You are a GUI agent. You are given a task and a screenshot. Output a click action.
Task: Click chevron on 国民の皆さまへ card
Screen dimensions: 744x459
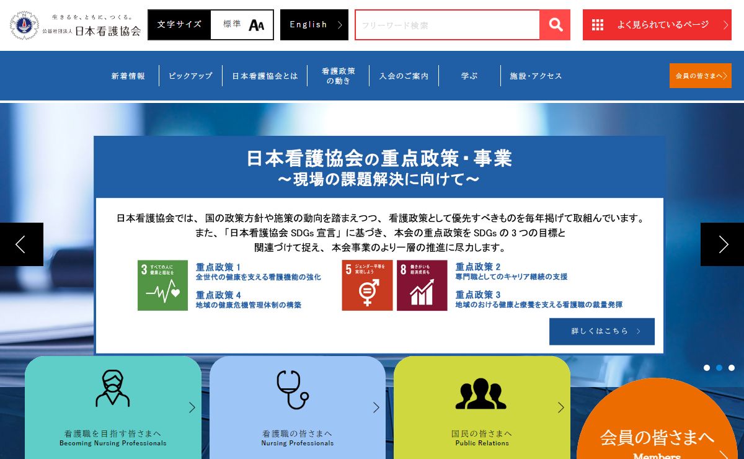(561, 408)
